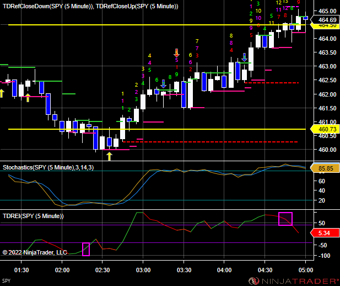Click the -100 level on TDREI axis
This screenshot has height=286, width=340.
coord(325,256)
